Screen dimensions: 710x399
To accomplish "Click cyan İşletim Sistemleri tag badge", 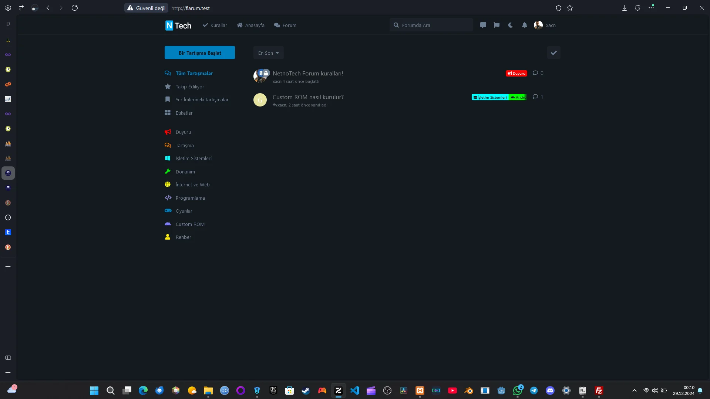I will (490, 97).
